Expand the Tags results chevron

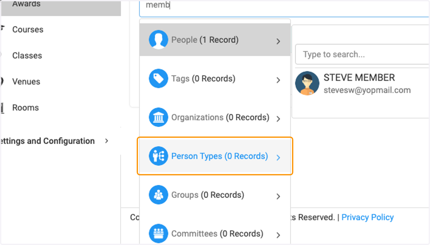[278, 80]
